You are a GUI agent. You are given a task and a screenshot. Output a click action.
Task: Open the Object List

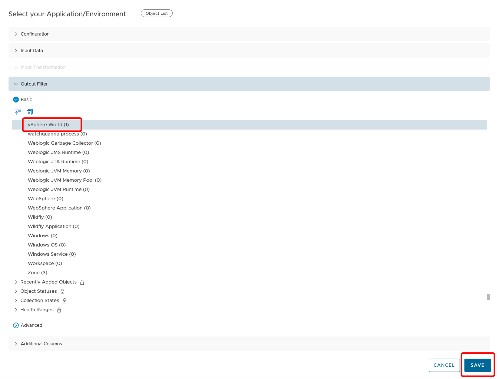(156, 13)
